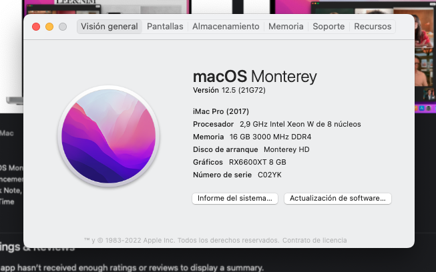
Task: Switch to the Visión general tab
Action: click(x=110, y=27)
